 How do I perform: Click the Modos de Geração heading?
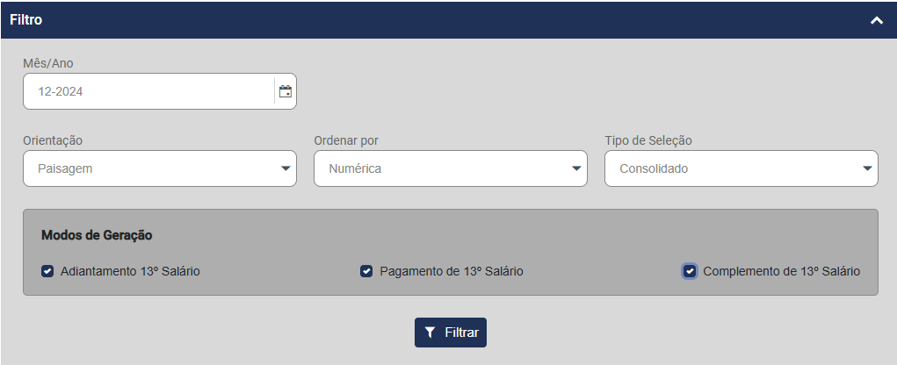(97, 235)
